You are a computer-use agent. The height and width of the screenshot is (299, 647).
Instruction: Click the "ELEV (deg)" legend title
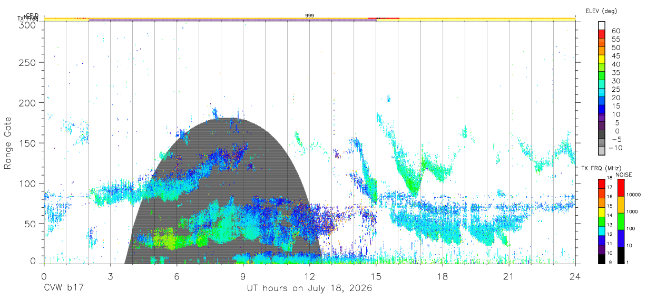(602, 11)
